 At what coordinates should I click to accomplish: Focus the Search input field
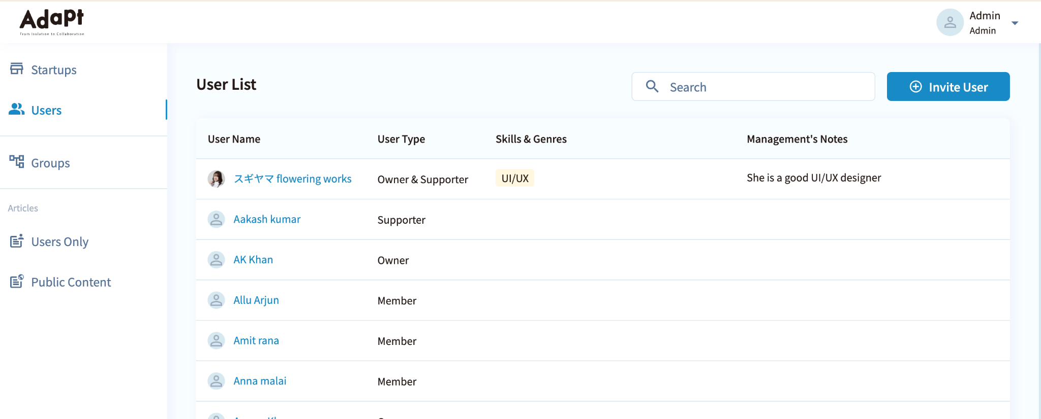[x=753, y=86]
